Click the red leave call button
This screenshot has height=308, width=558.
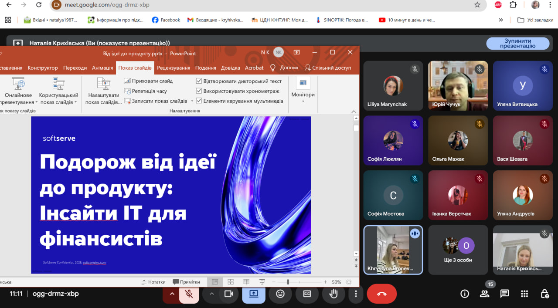[x=381, y=294]
